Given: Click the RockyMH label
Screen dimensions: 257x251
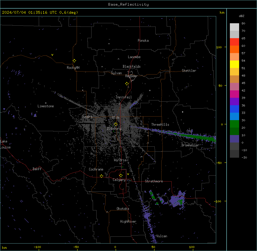Looking at the screenshot, I should pyautogui.click(x=73, y=68).
